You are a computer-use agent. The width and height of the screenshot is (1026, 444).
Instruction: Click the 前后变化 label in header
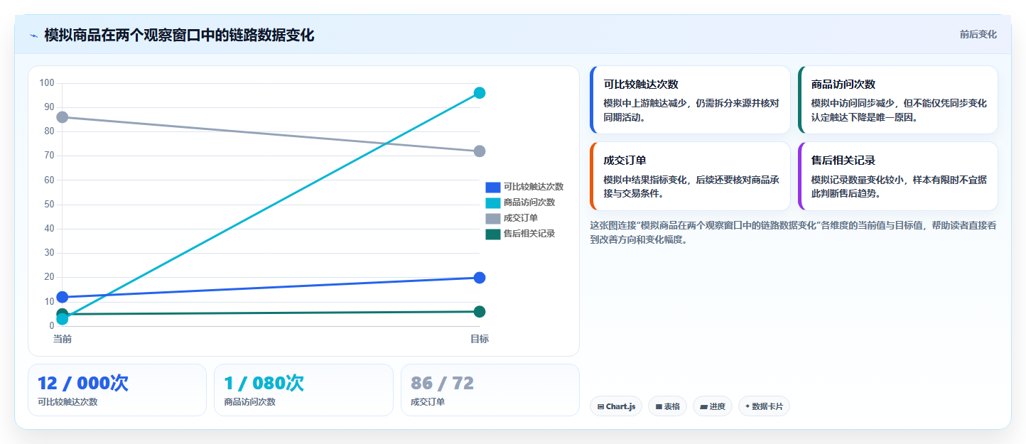click(x=978, y=34)
